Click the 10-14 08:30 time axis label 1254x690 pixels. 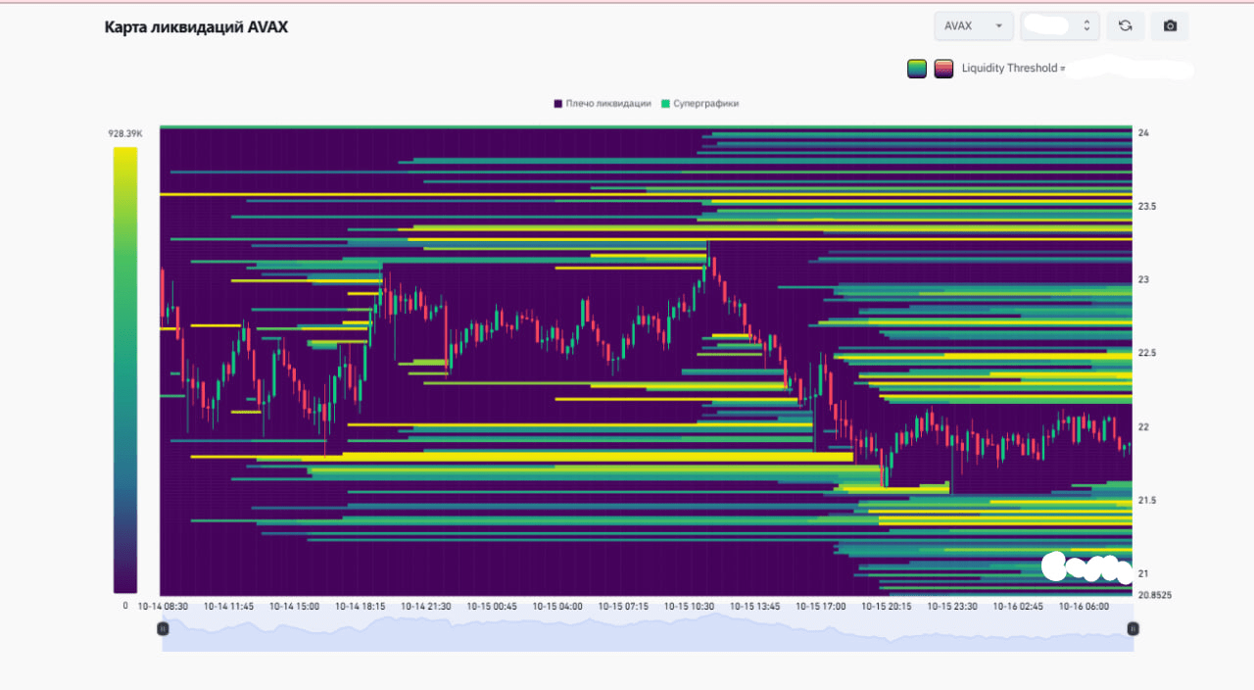pos(163,607)
